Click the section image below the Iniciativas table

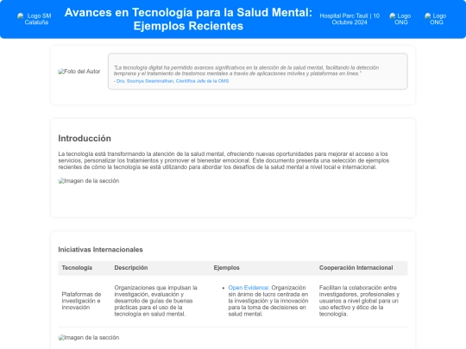point(89,338)
